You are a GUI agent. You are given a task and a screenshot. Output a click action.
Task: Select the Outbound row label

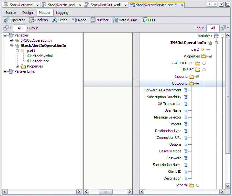coord(180,83)
